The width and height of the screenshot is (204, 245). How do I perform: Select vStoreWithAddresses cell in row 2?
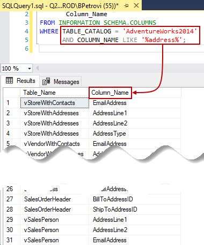click(x=55, y=113)
